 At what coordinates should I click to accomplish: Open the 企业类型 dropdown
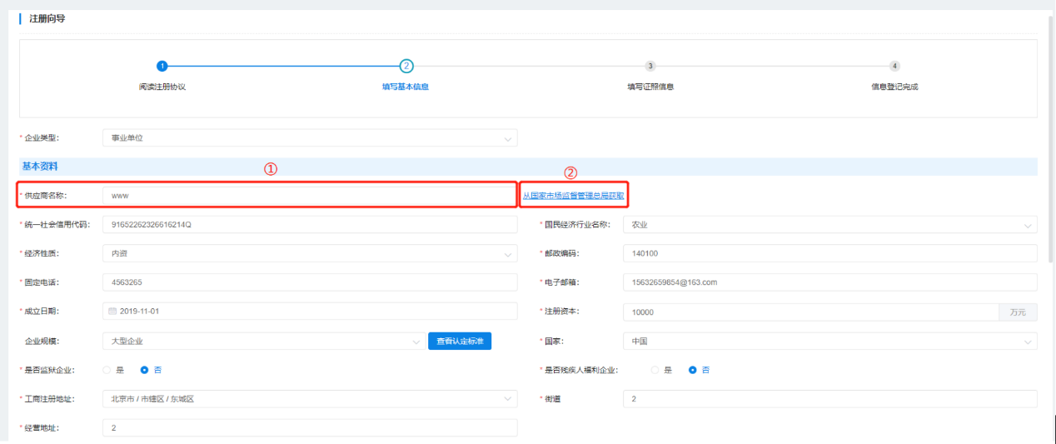coord(309,137)
